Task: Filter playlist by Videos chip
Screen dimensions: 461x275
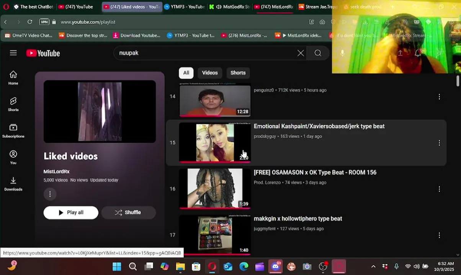Action: point(210,73)
